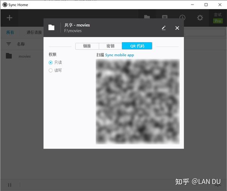
Task: Switch to the 链接 tab
Action: point(87,46)
